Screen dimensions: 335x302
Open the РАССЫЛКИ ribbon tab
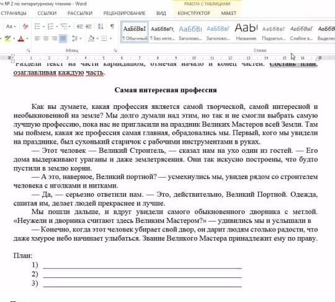[x=80, y=13]
